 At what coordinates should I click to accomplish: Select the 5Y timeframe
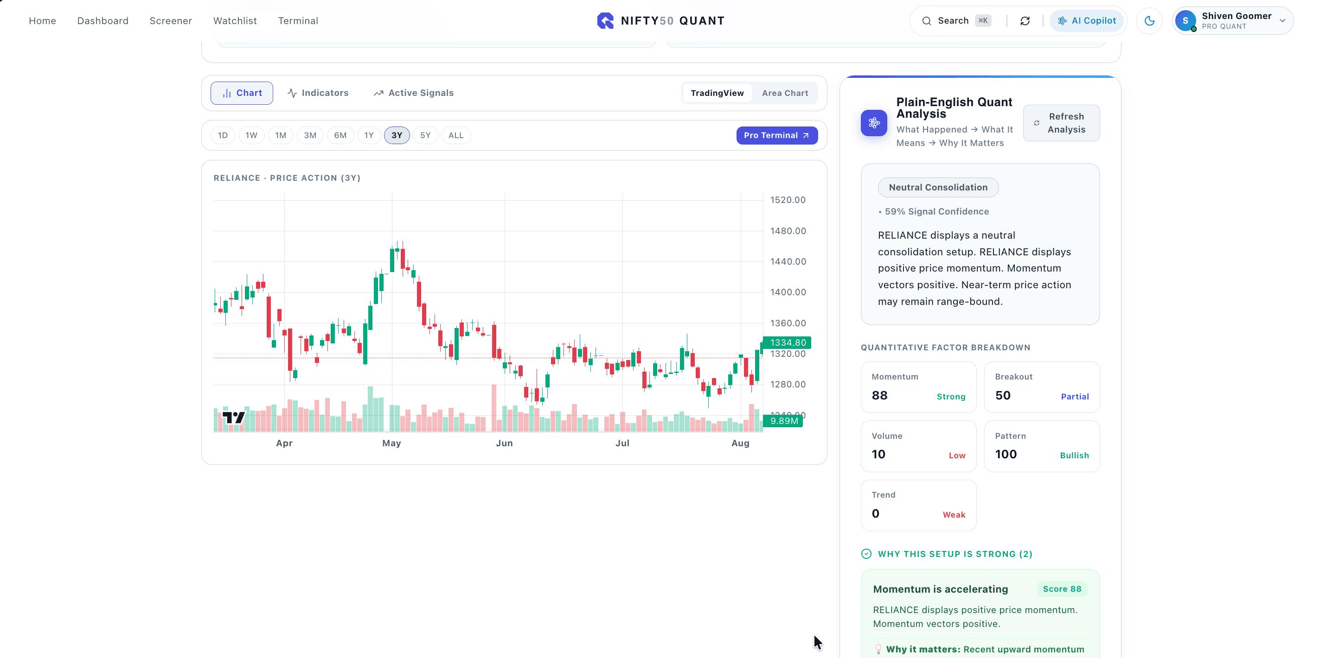425,135
